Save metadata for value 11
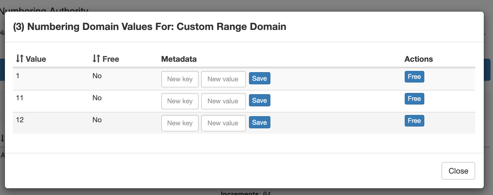 [259, 101]
